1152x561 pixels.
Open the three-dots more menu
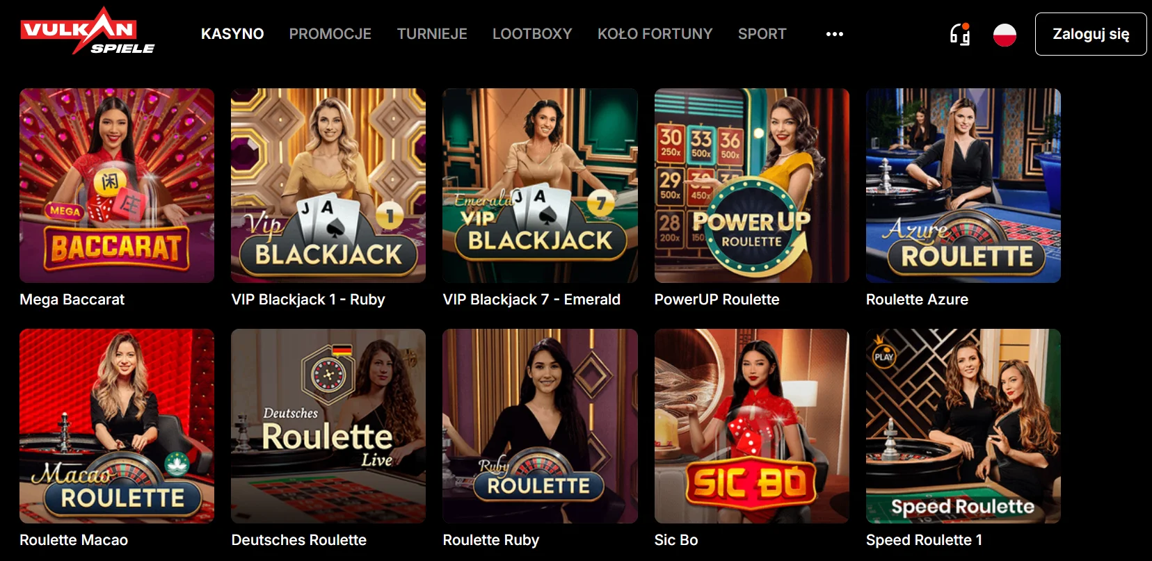(834, 34)
